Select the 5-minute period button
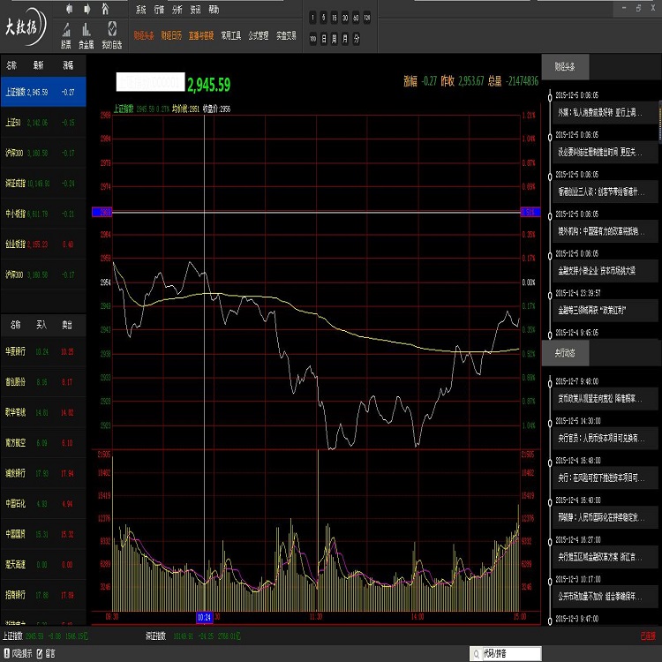The image size is (662, 662). pyautogui.click(x=323, y=18)
